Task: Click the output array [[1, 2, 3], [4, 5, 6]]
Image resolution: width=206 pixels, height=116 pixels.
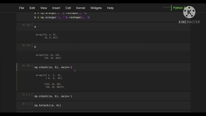Action: pyautogui.click(x=47, y=36)
